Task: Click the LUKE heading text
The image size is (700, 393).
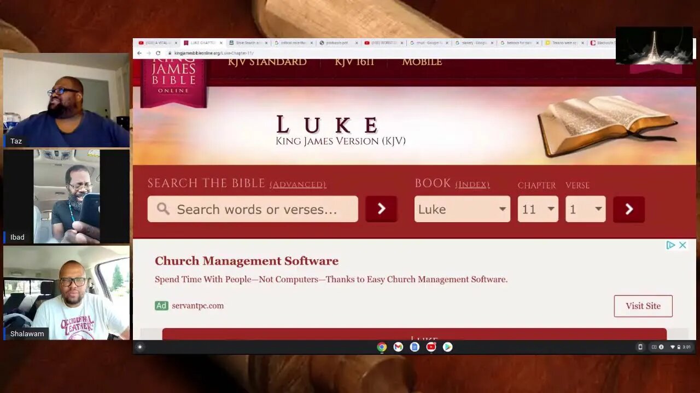Action: [x=327, y=124]
